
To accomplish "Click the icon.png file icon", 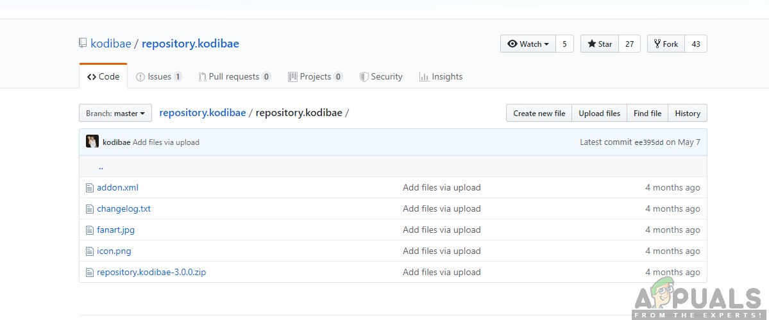I will click(89, 251).
